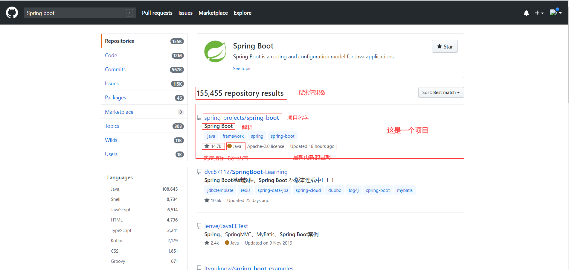Star the Spring Boot topic
The height and width of the screenshot is (270, 569).
(x=445, y=46)
